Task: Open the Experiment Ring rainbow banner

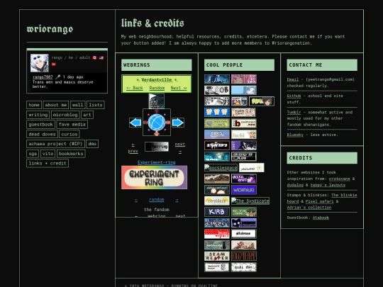Action: [x=155, y=177]
